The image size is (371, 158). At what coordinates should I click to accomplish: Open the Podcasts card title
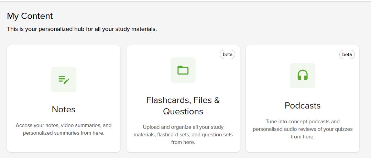[303, 105]
